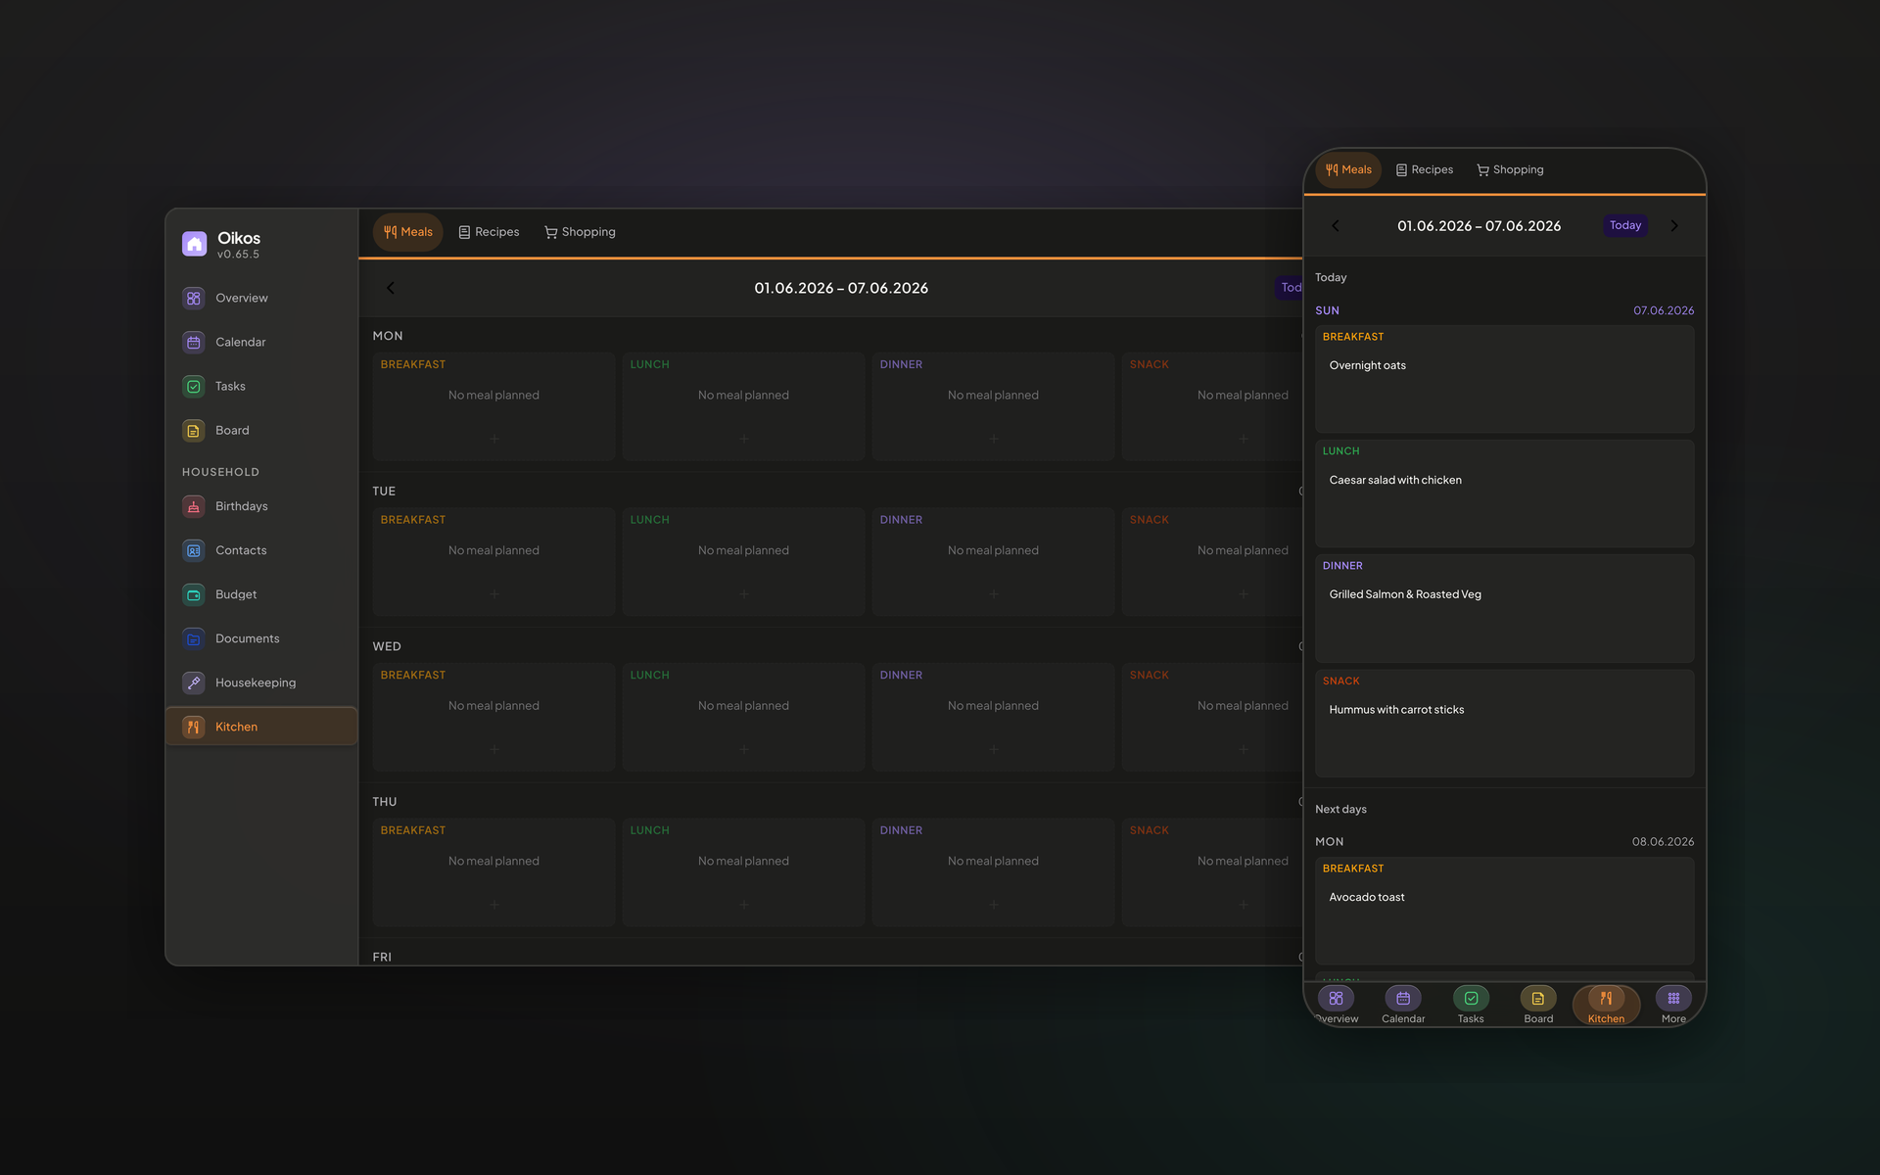Open the Avocado toast breakfast card
This screenshot has height=1175, width=1880.
pyautogui.click(x=1504, y=911)
